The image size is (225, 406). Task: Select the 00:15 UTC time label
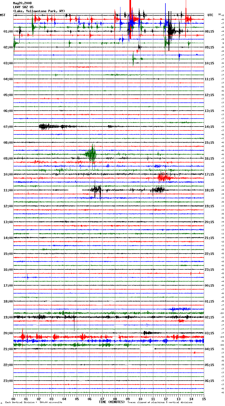pos(209,286)
